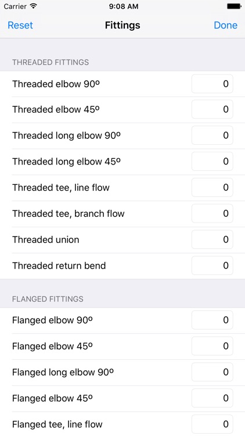Activate the Threaded union number field

coord(212,240)
